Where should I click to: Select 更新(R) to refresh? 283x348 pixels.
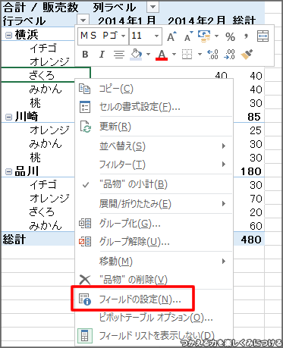(154, 127)
